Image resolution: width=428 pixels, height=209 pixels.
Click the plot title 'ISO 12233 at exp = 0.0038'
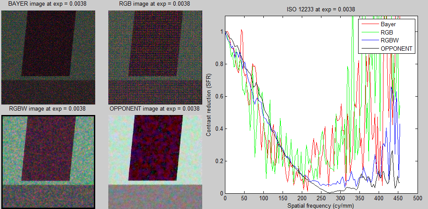[321, 9]
